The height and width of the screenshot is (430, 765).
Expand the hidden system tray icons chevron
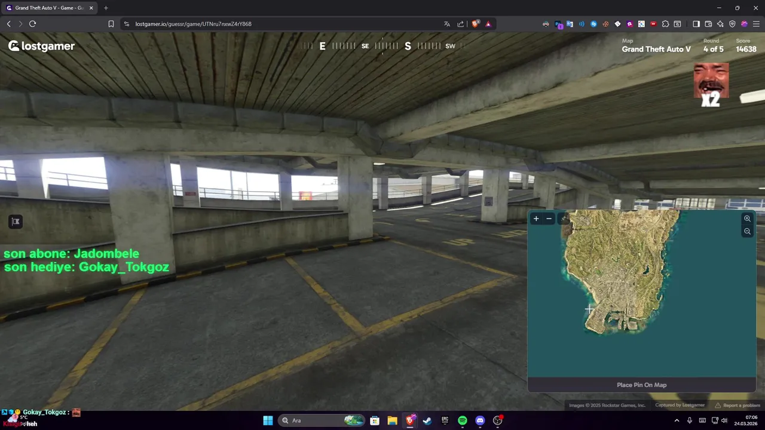(677, 420)
